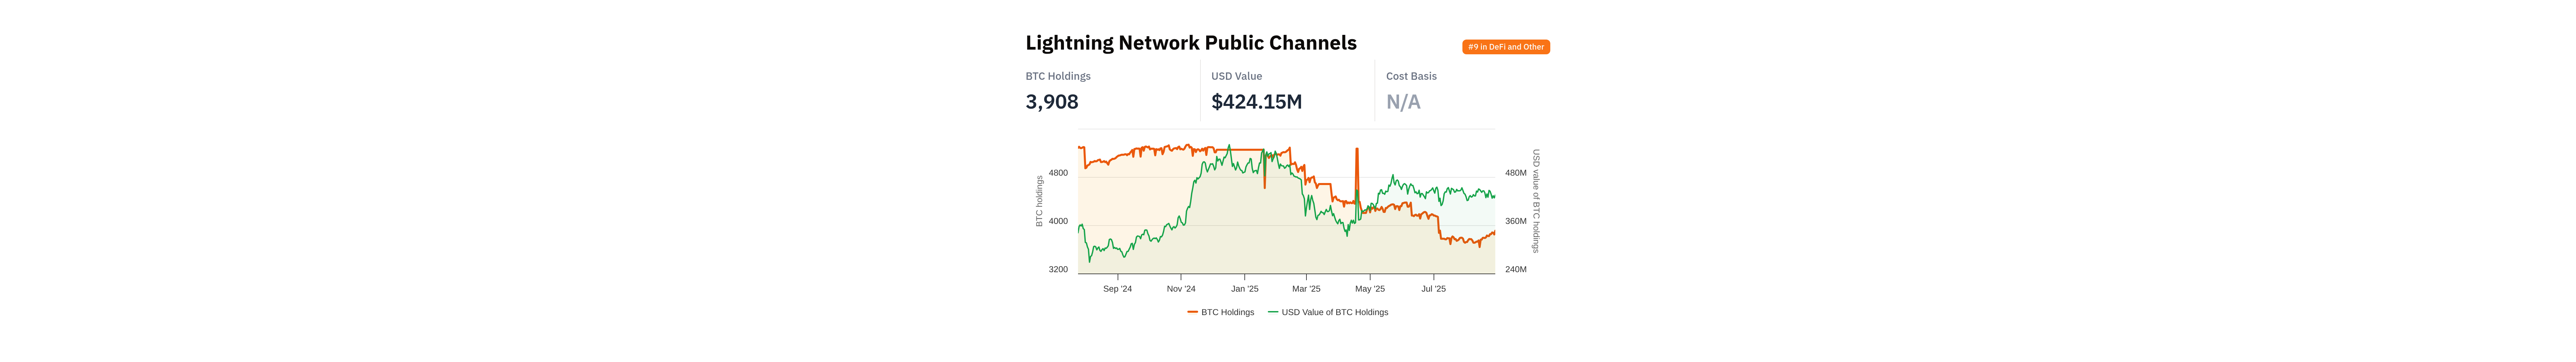Screen dimensions: 2576x362
Task: Select the Nov '24 axis marker
Action: click(1181, 289)
